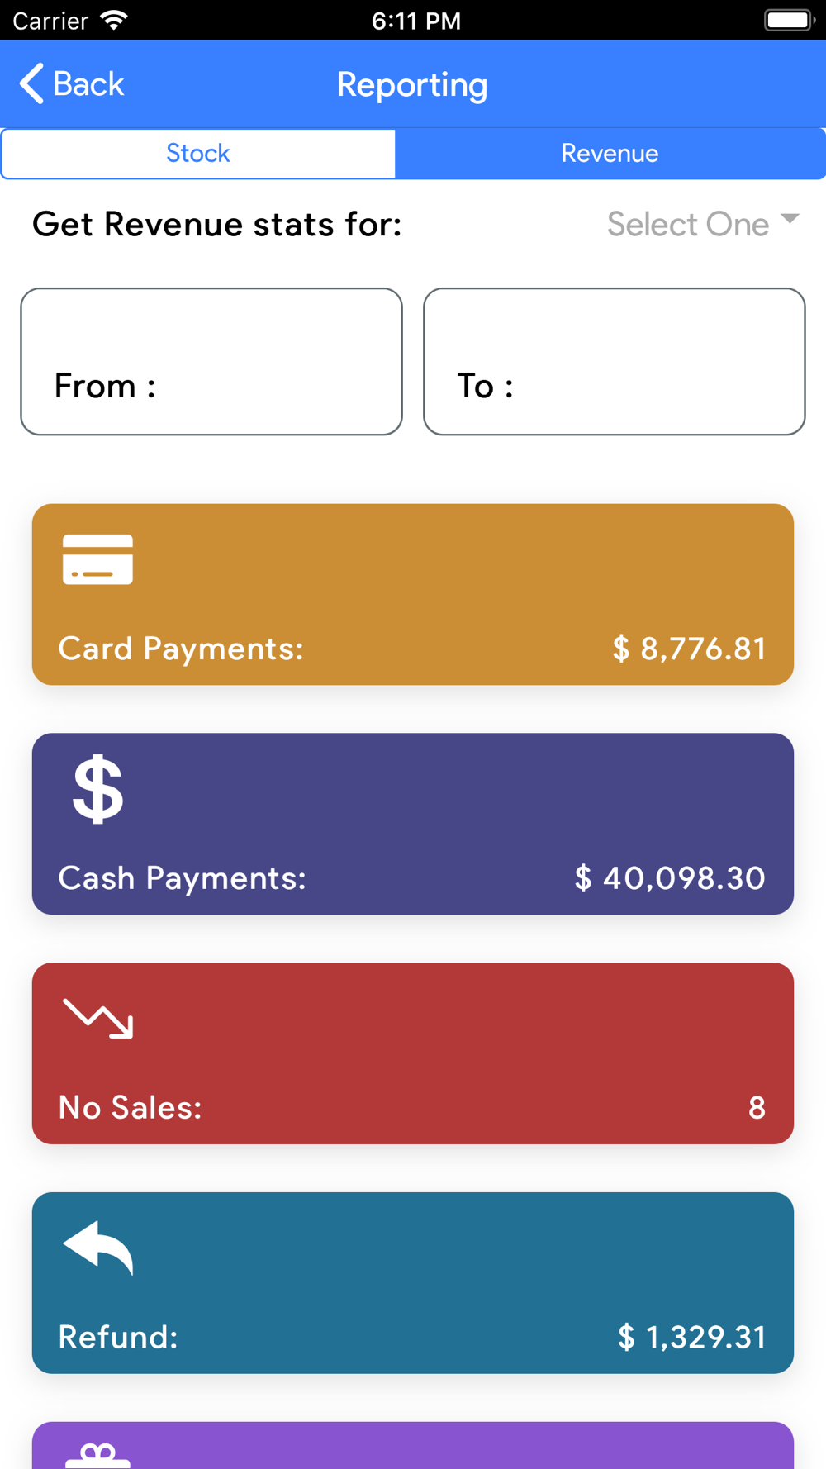This screenshot has width=826, height=1469.
Task: Switch to the Revenue tab
Action: [610, 153]
